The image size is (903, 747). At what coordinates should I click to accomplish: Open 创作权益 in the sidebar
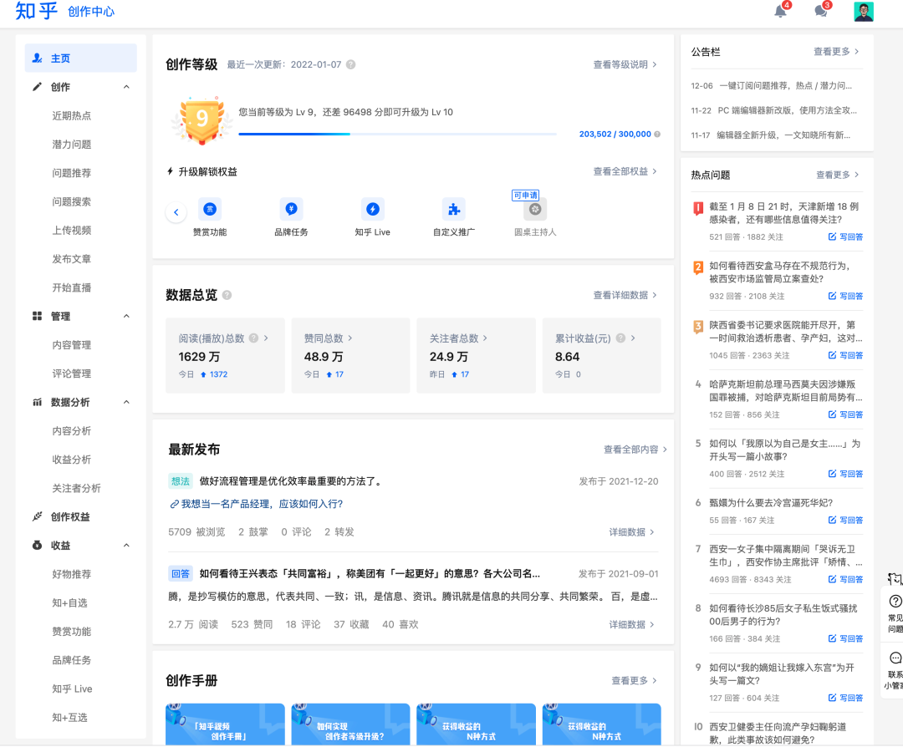coord(70,516)
